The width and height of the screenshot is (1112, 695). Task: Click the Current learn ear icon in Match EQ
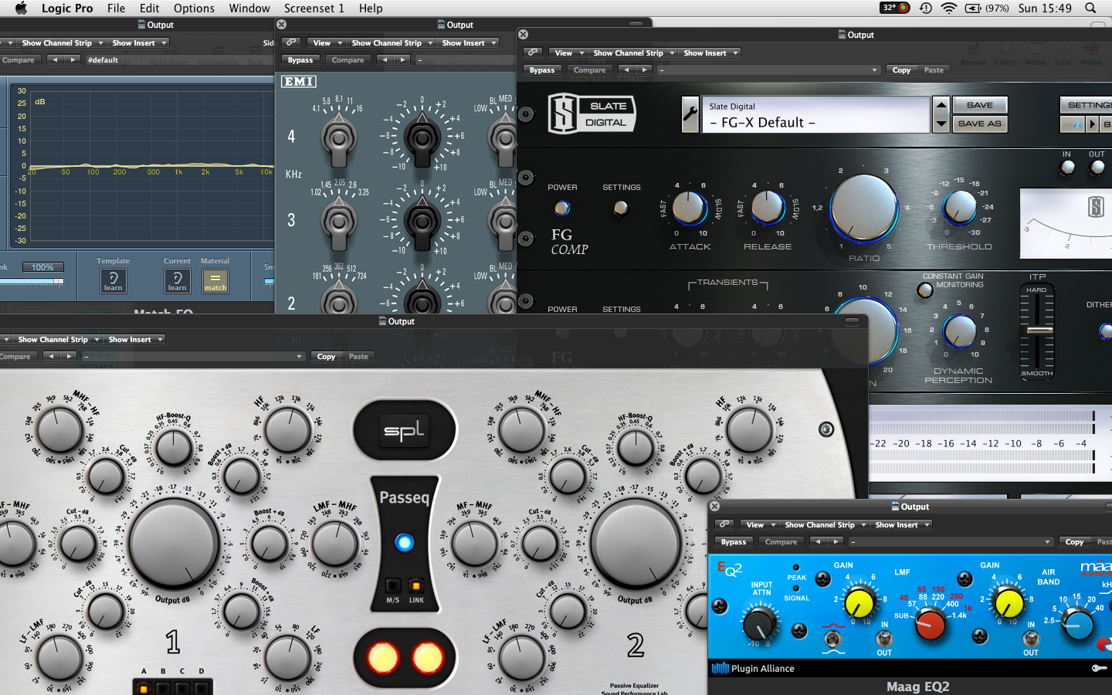coord(177,280)
